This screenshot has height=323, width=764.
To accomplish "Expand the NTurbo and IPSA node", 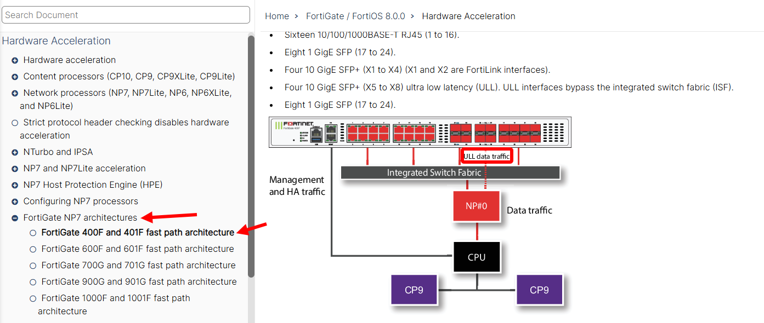I will [15, 152].
